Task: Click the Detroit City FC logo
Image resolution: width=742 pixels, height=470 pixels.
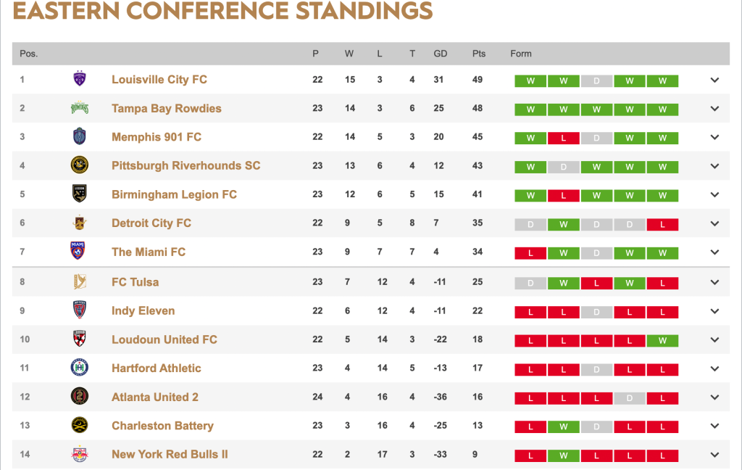Action: tap(80, 223)
